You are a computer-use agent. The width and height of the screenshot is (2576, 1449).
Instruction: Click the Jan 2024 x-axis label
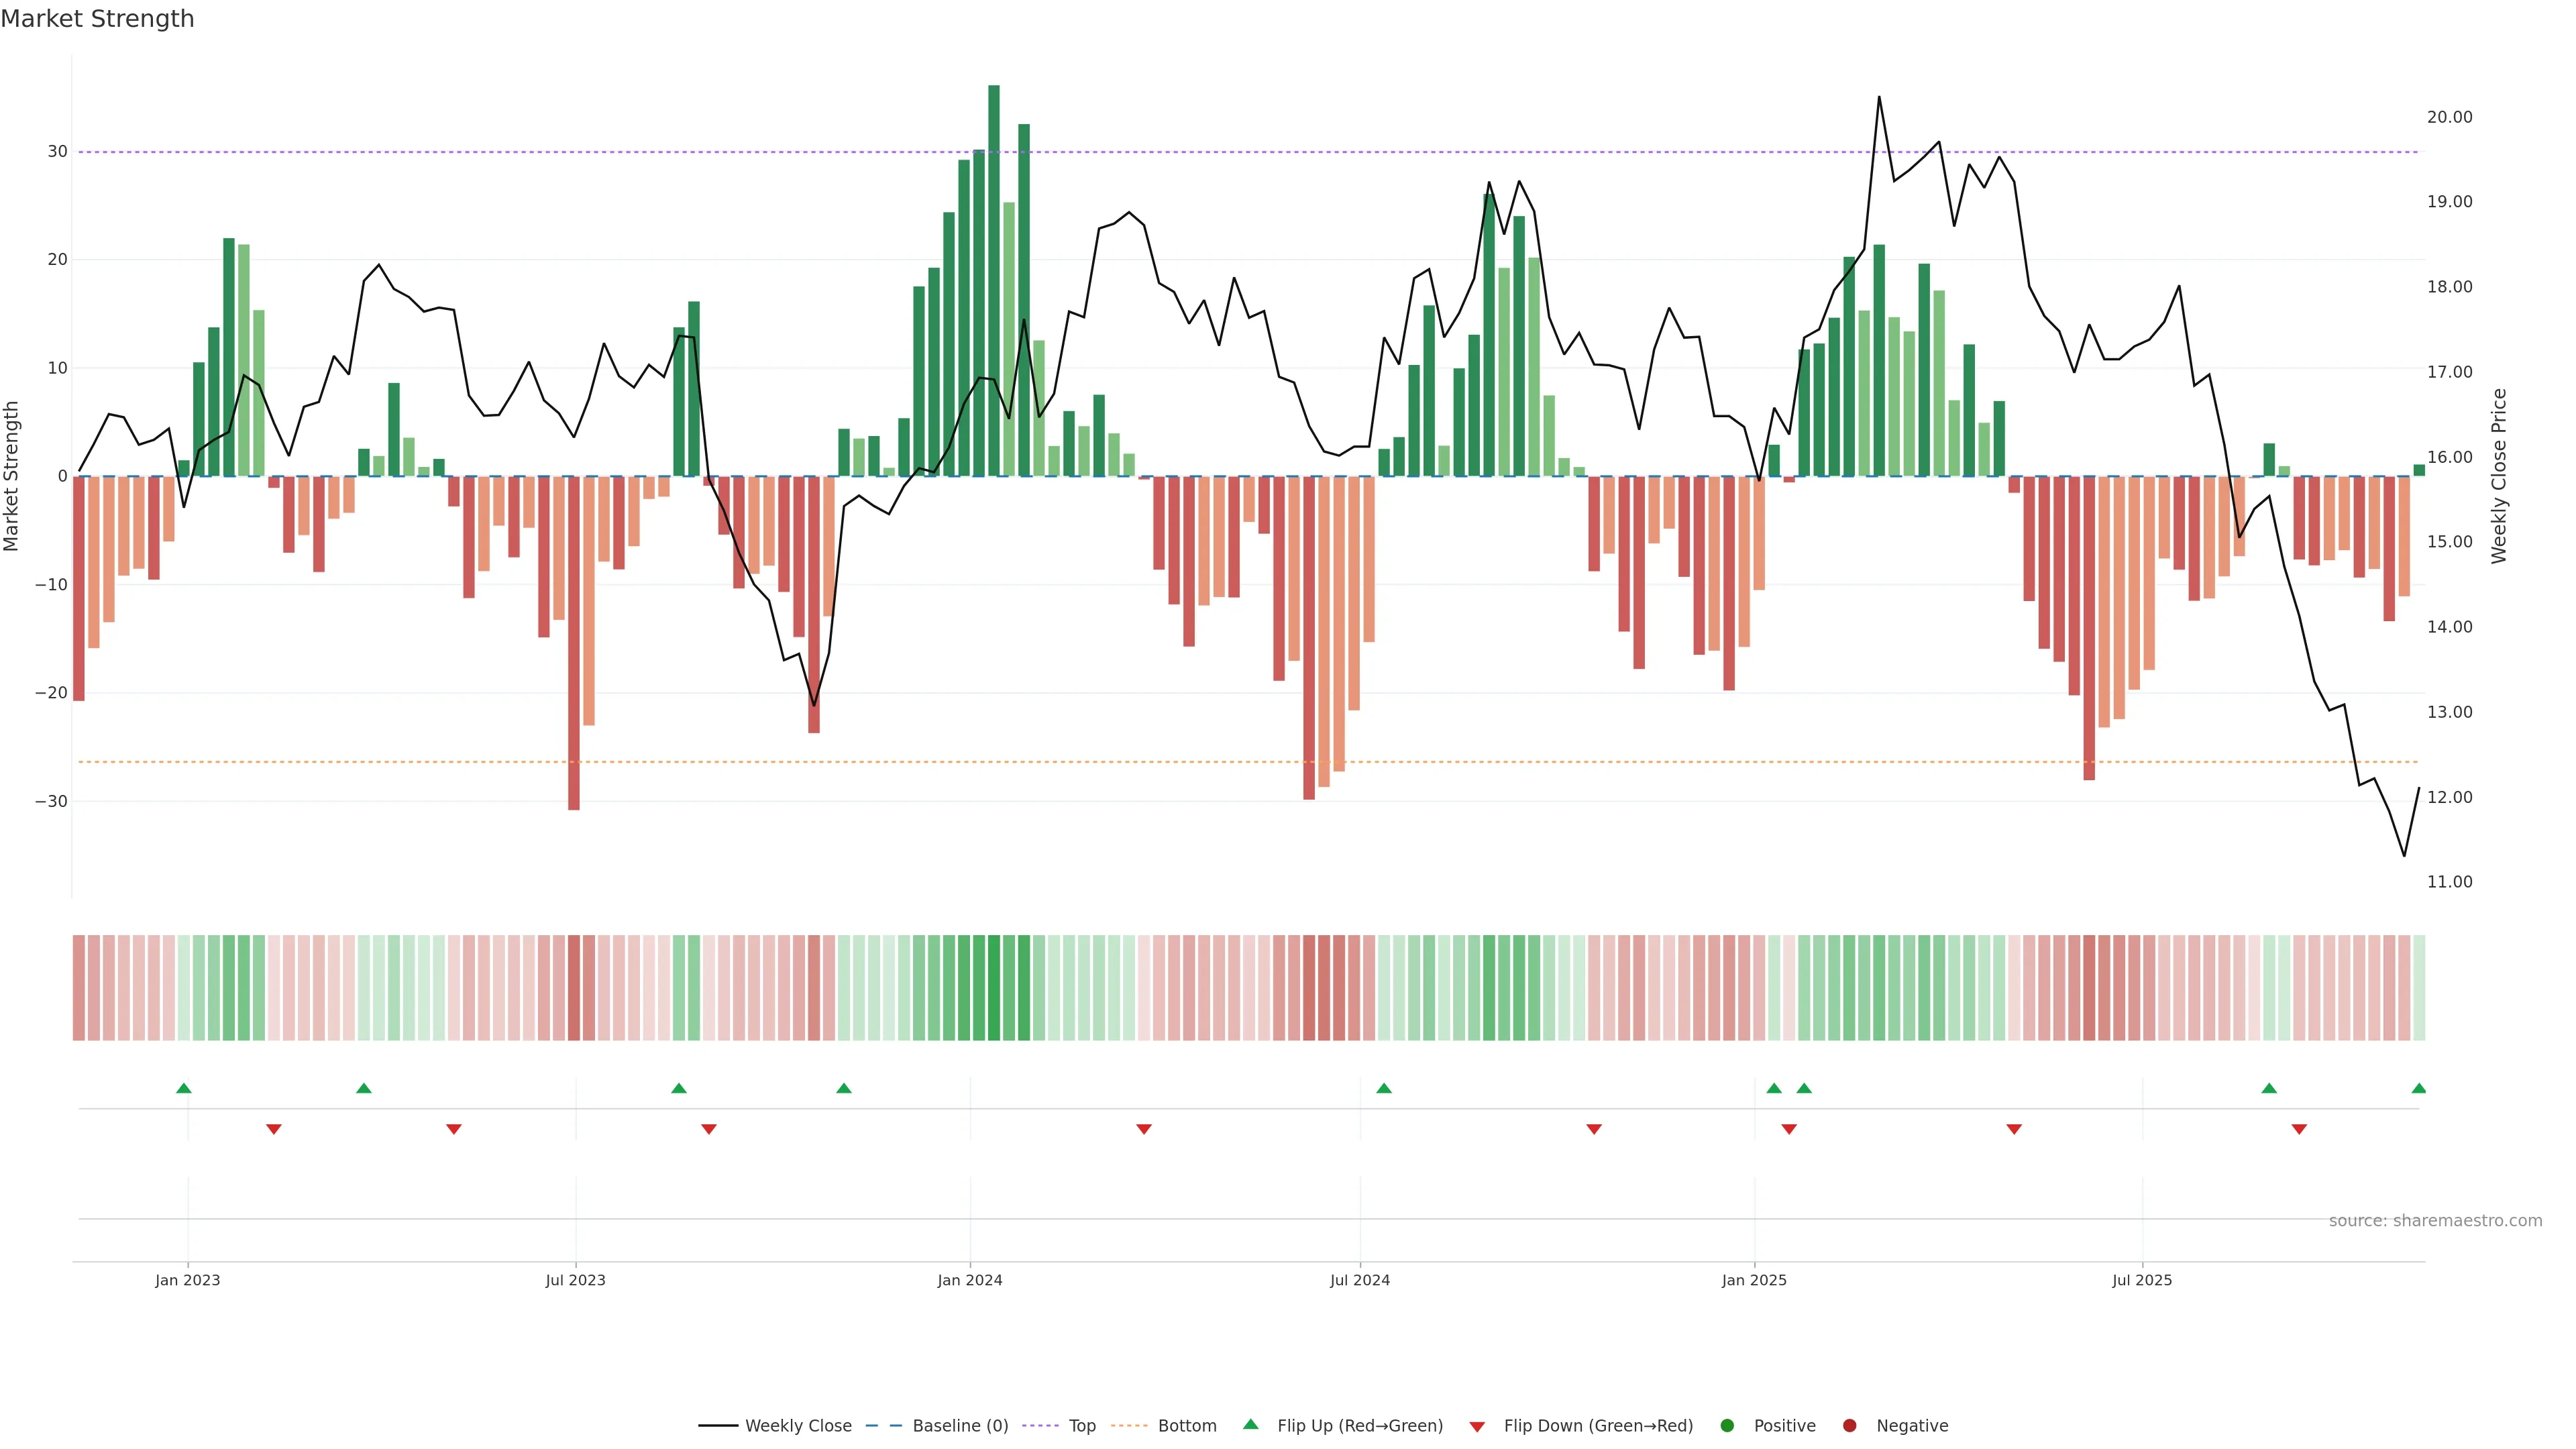click(969, 1280)
